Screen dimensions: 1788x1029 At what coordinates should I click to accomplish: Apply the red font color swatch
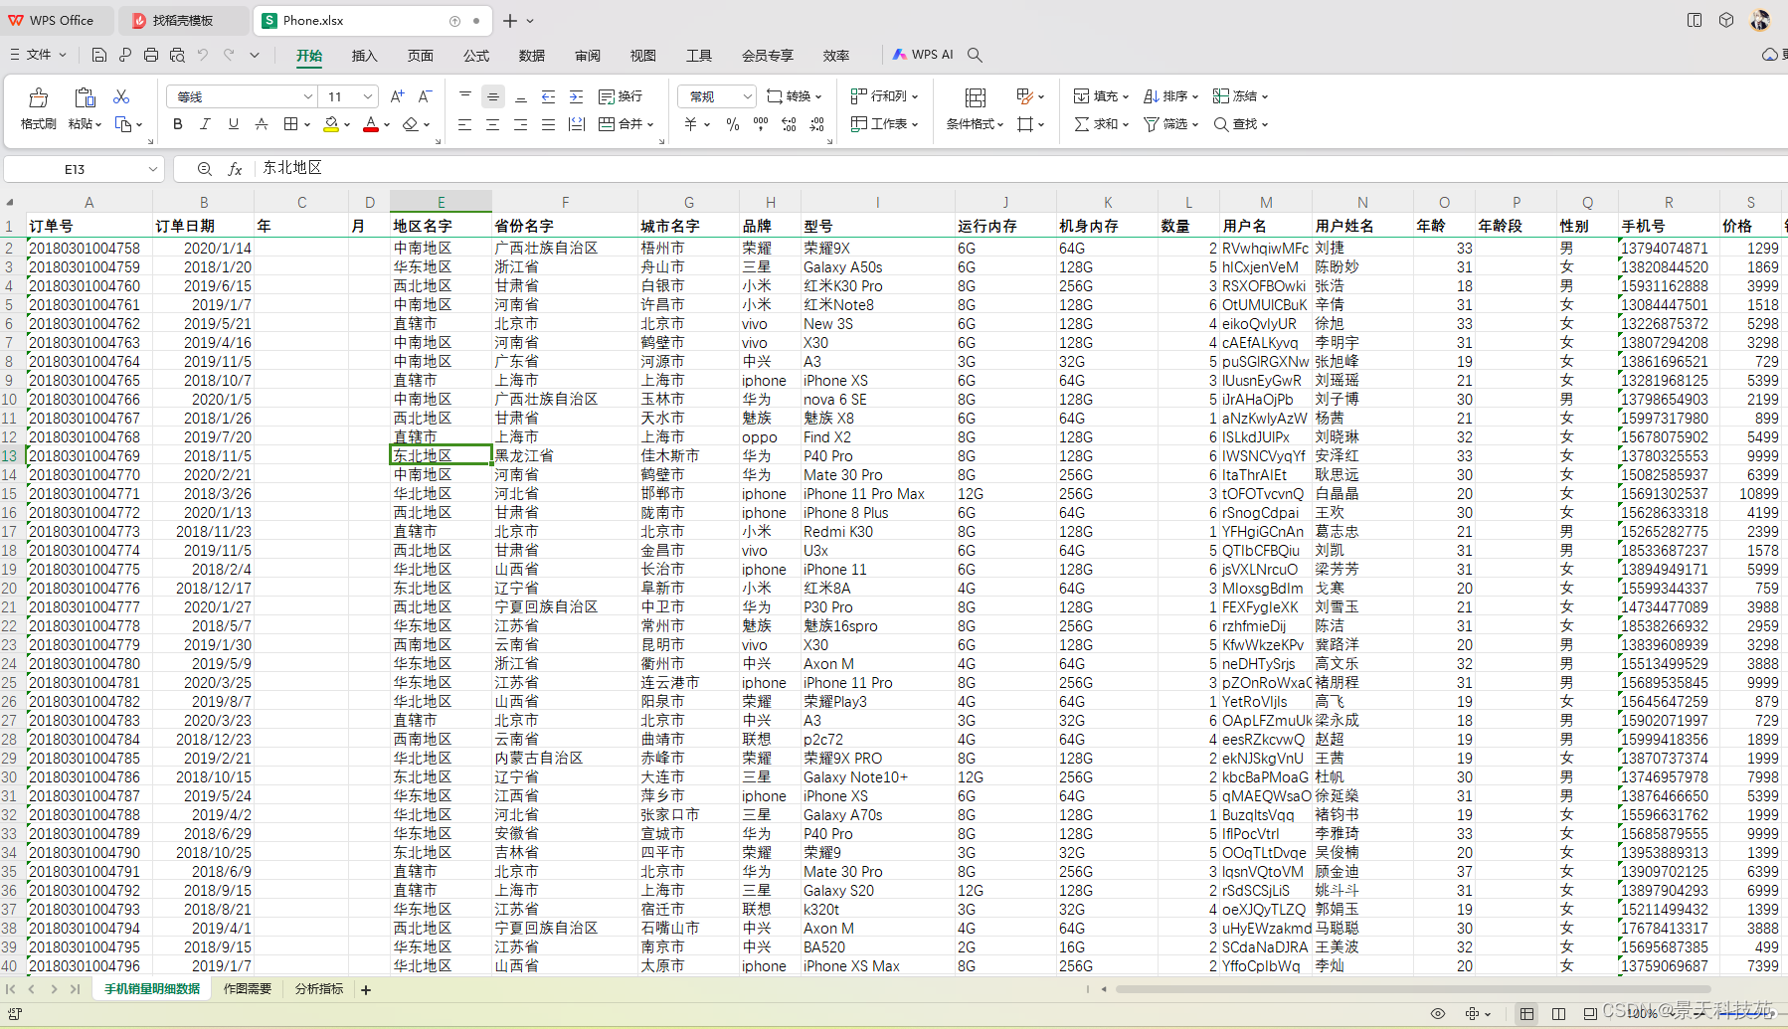tap(371, 124)
